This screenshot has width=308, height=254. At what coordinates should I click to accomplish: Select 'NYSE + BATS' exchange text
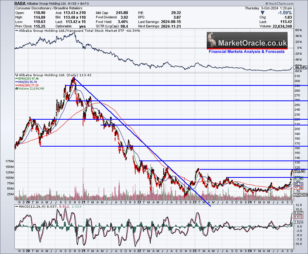(x=79, y=4)
